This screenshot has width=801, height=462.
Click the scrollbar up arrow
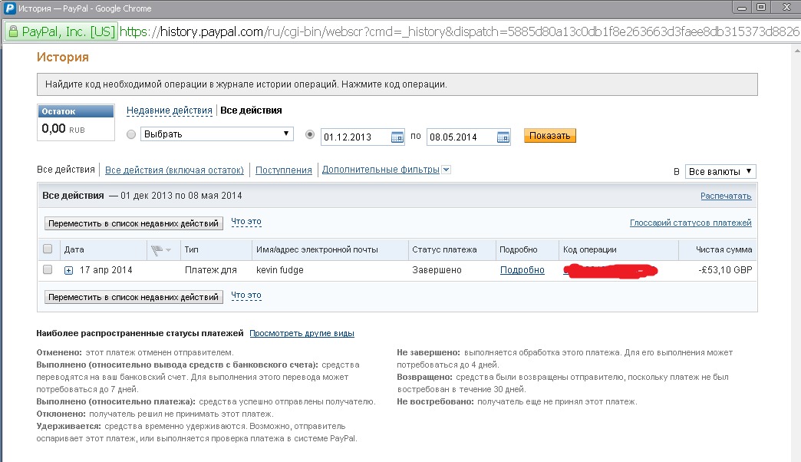point(797,51)
